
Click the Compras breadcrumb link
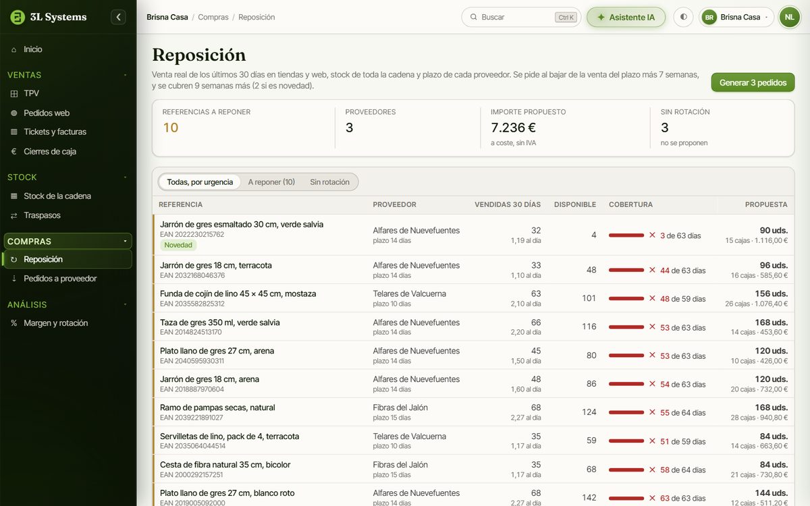(213, 17)
